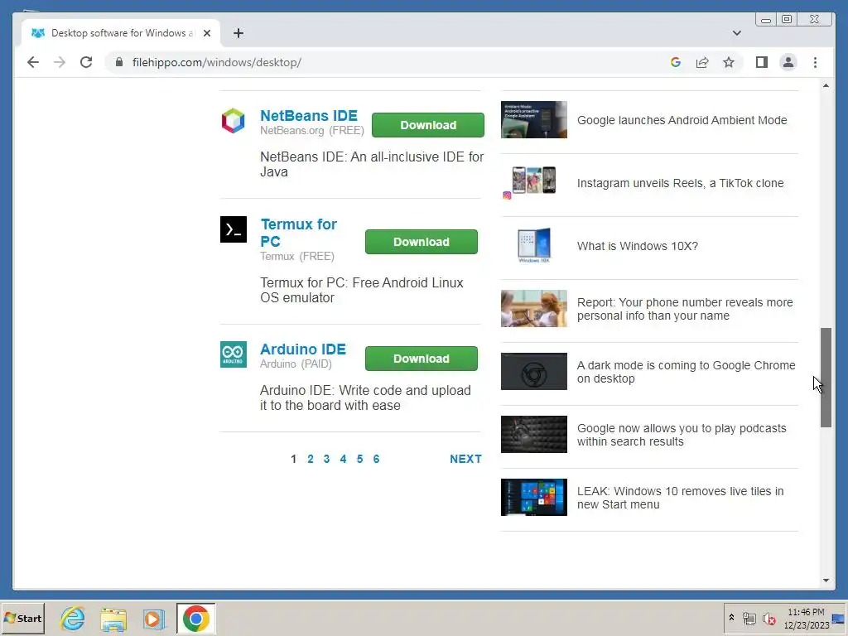Viewport: 848px width, 636px height.
Task: Open Windows 10X article thumbnail
Action: [x=534, y=245]
